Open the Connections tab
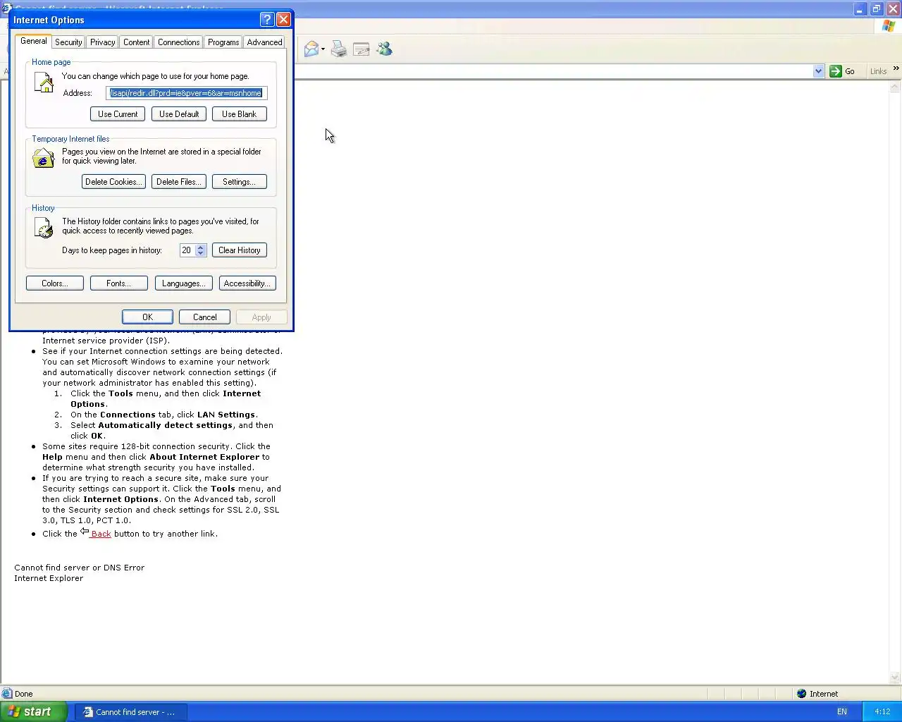 (178, 42)
